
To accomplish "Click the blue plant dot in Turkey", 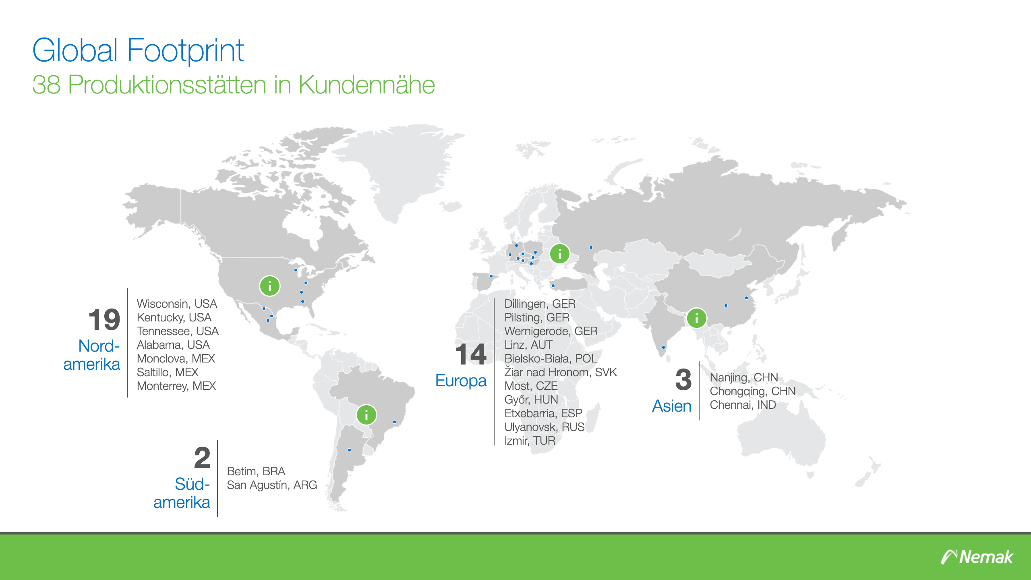I will [x=553, y=286].
